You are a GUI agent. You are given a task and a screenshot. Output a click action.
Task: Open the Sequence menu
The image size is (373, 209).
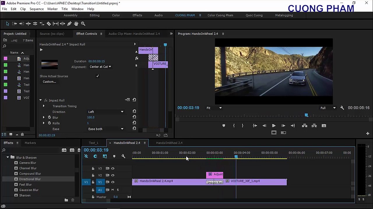click(36, 9)
